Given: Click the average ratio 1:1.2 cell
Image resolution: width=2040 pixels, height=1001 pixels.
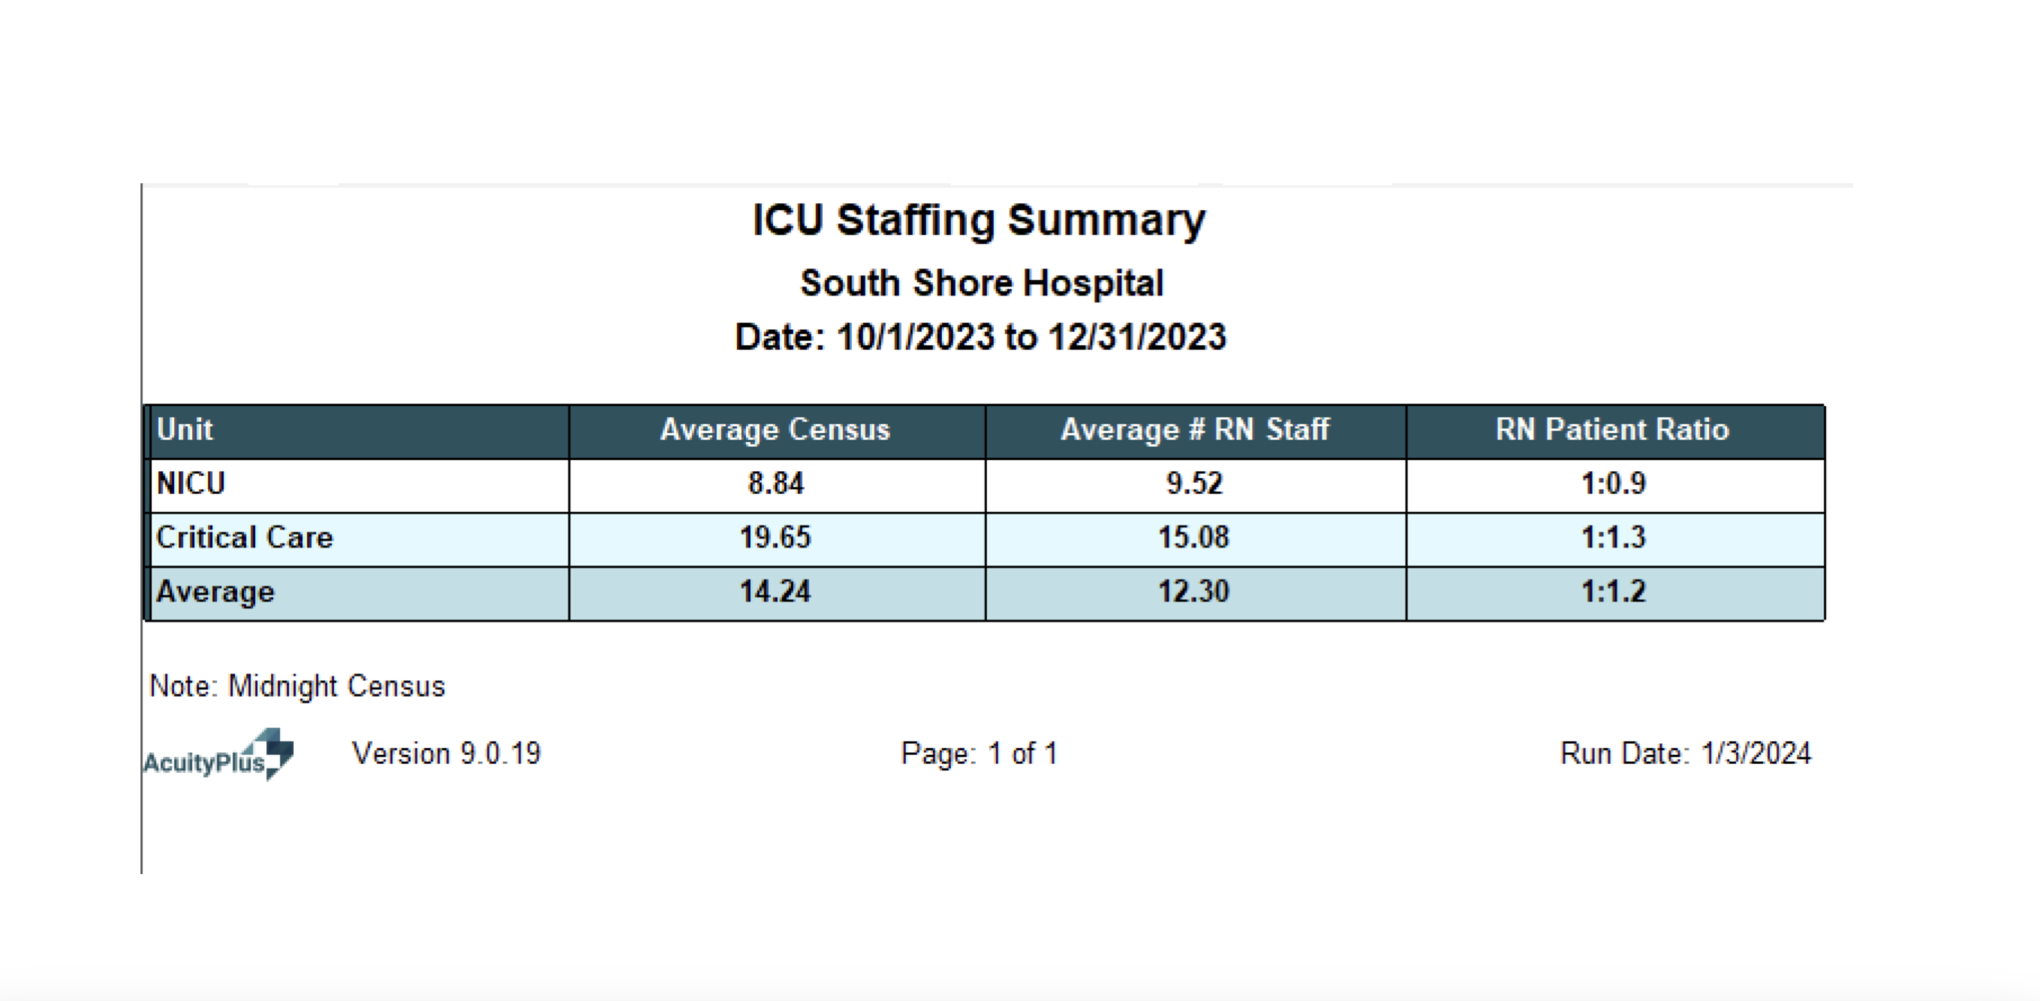Looking at the screenshot, I should pos(1613,591).
